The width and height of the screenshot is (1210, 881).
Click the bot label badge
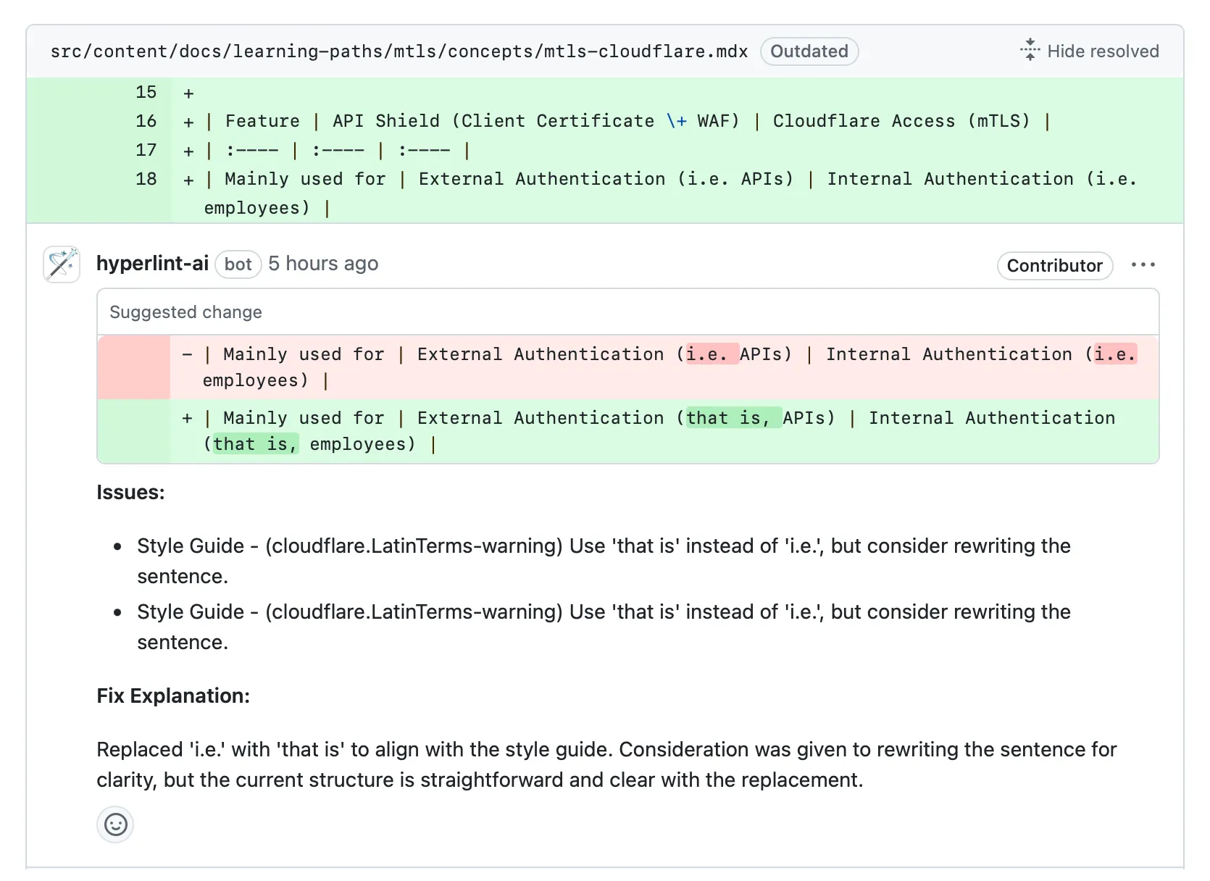point(238,264)
